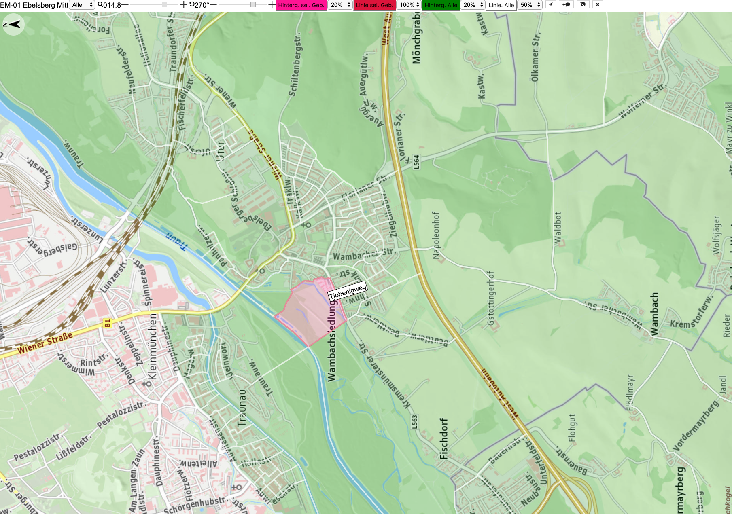Open the 'Alle' area filter dropdown
The image size is (732, 514).
(x=83, y=5)
